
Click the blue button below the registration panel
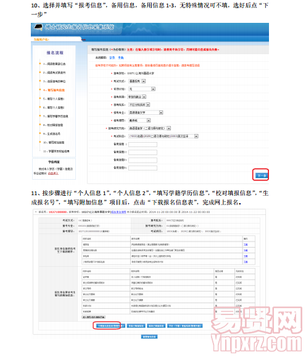[x=149, y=337]
